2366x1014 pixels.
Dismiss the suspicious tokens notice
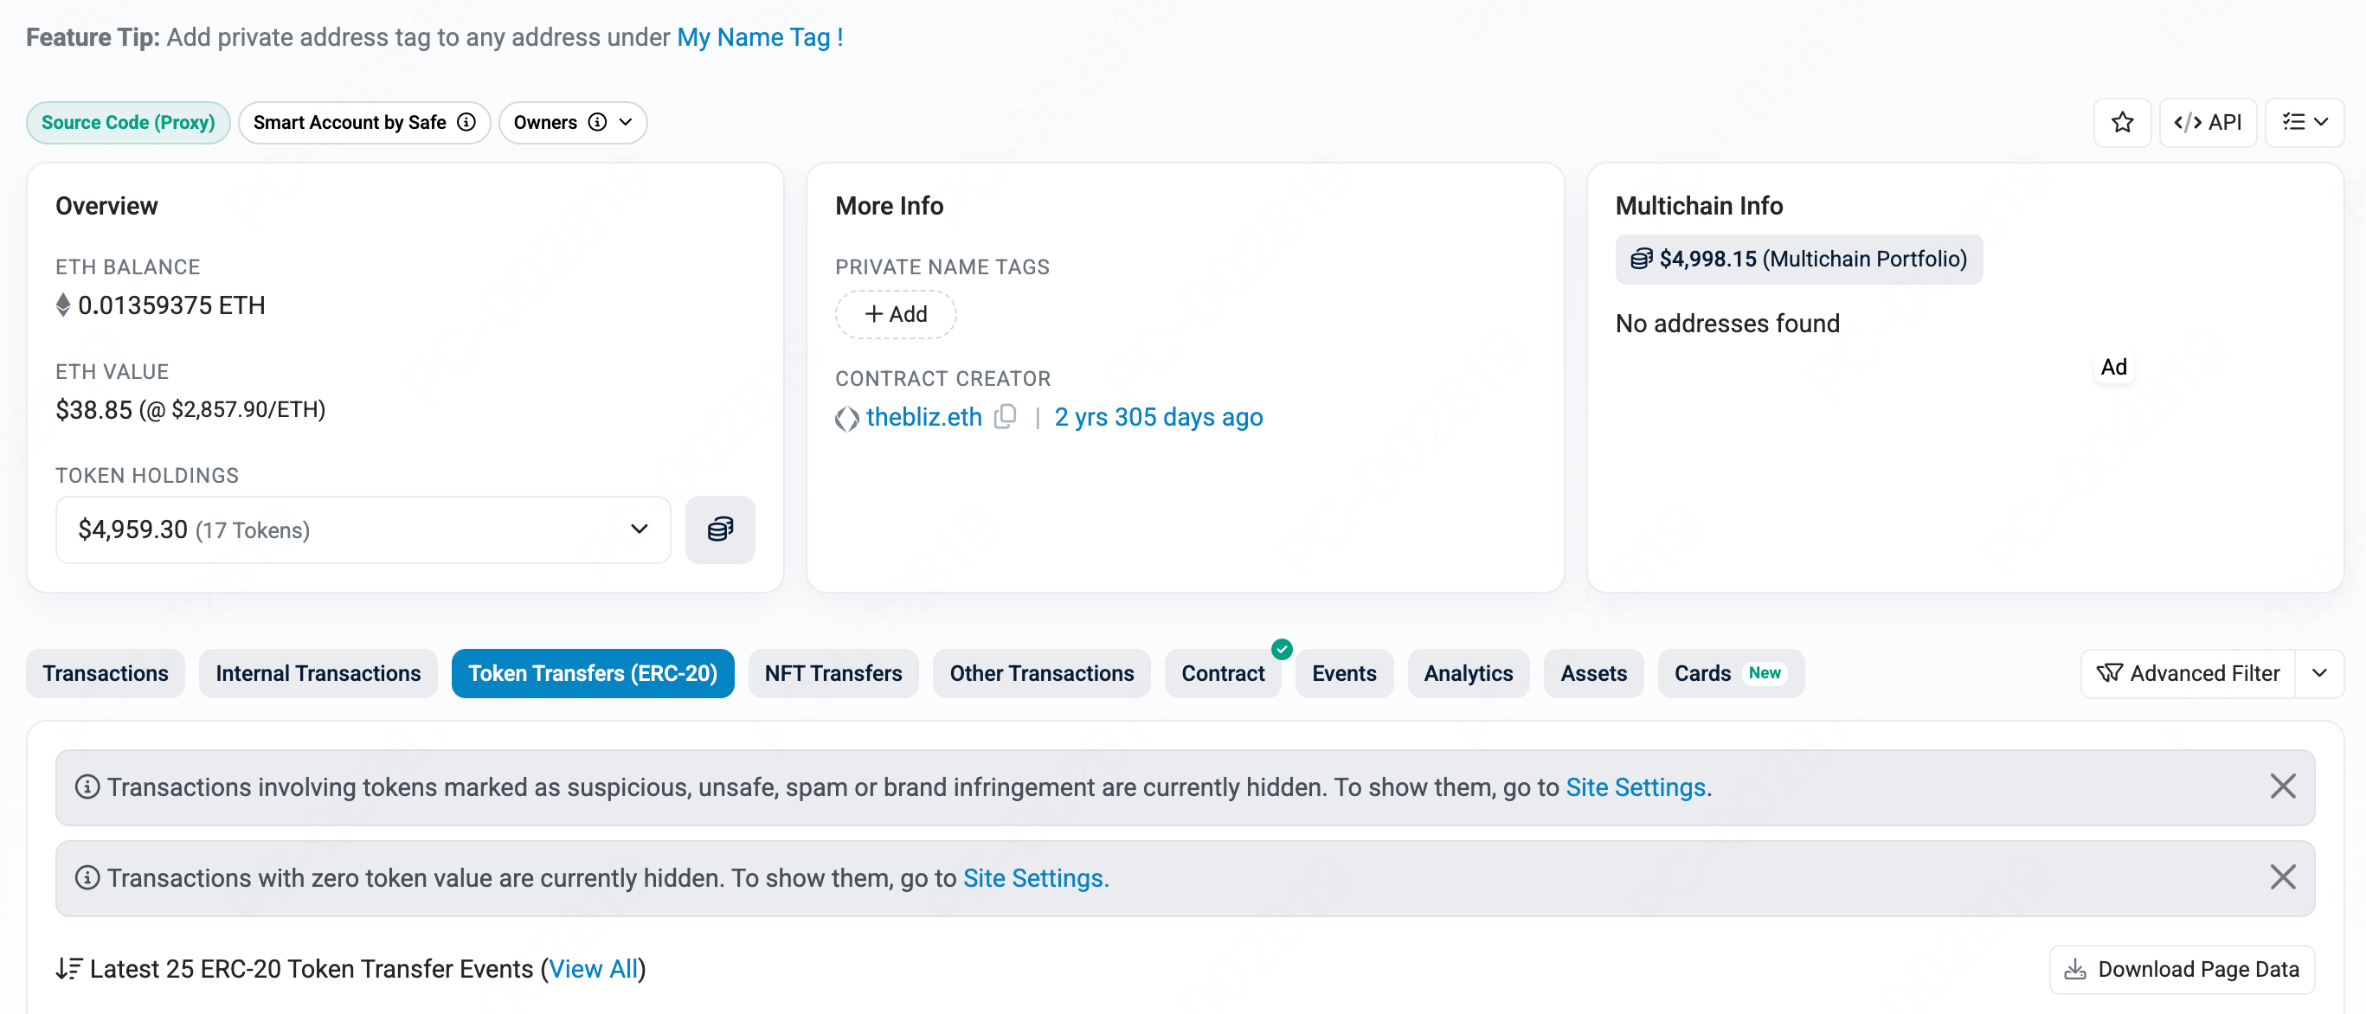coord(2281,786)
